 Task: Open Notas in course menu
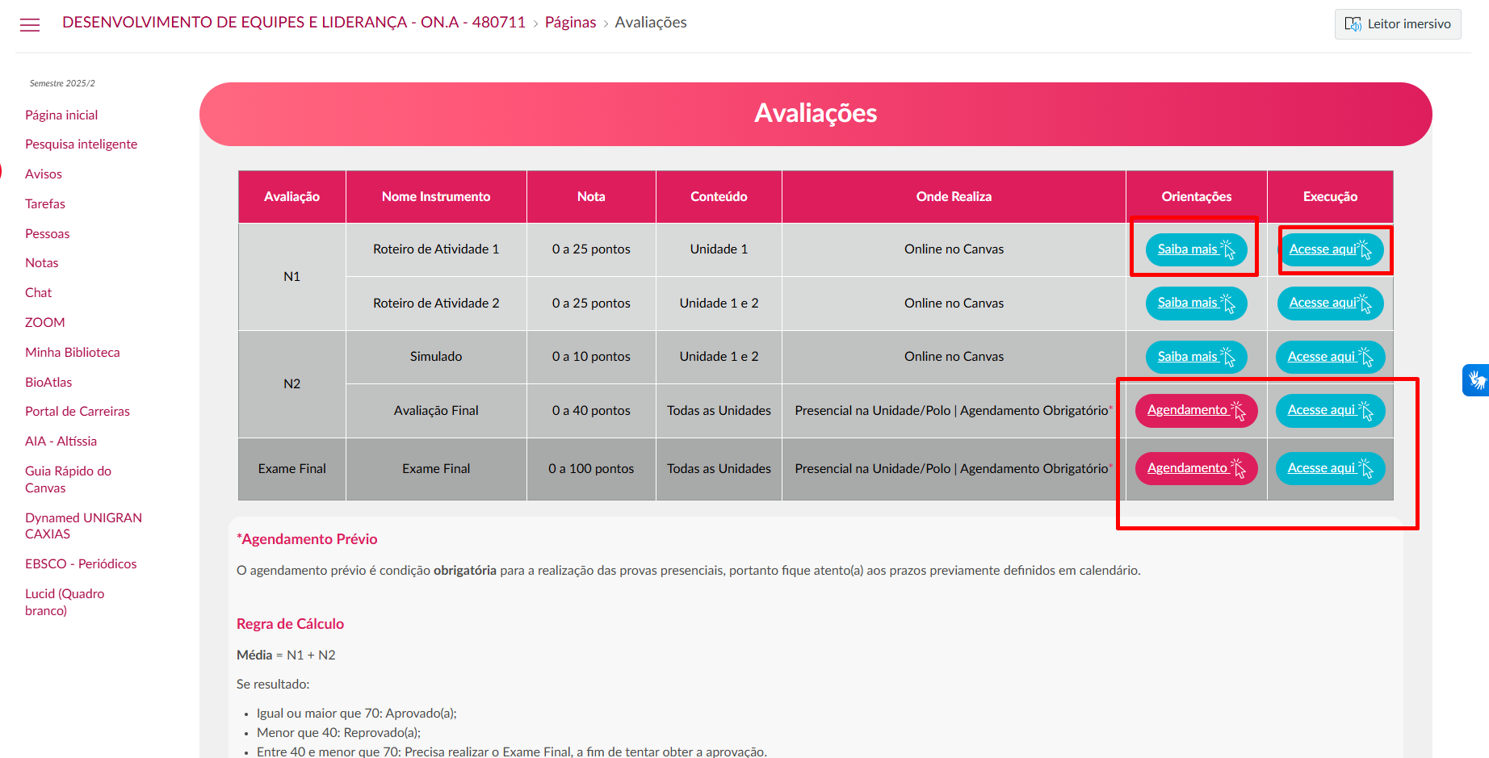point(42,262)
